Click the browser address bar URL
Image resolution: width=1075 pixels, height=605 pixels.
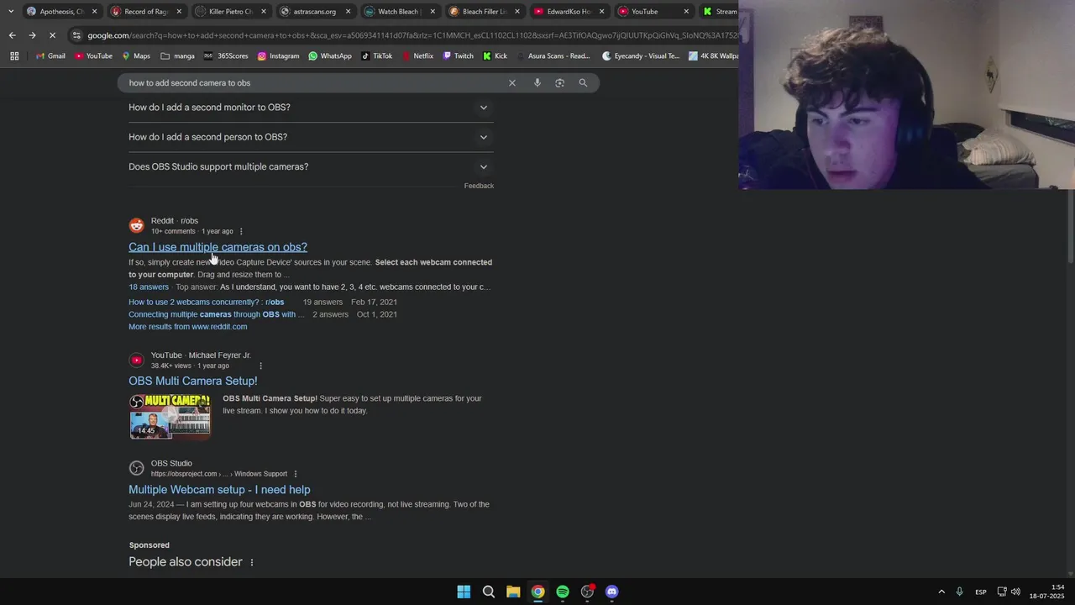[412, 35]
